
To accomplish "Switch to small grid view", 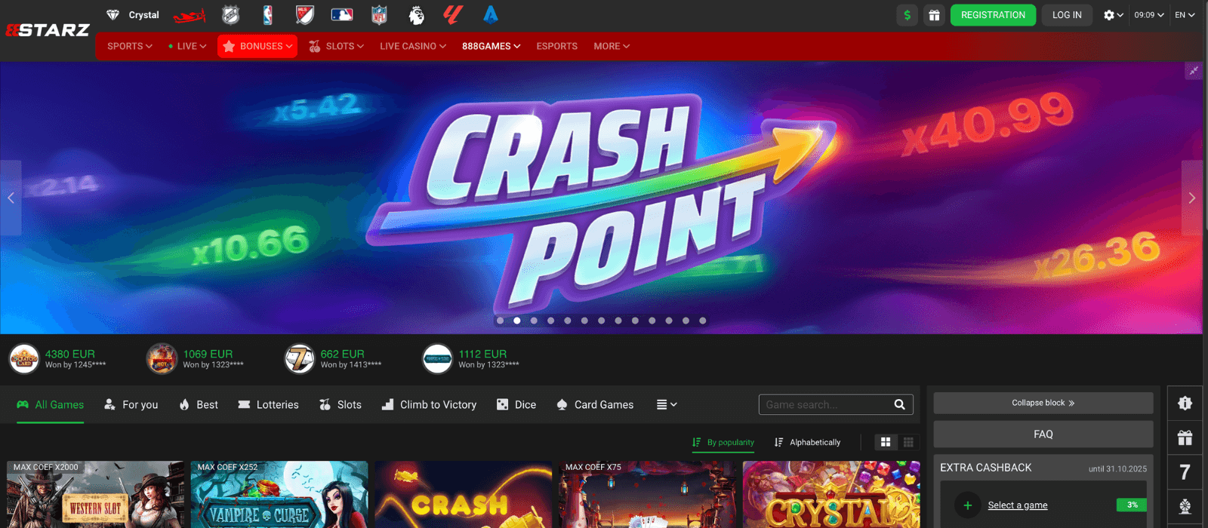I will point(908,442).
